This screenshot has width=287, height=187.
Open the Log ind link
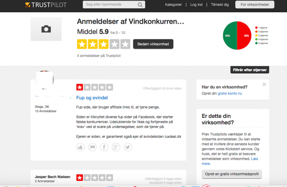pos(196,5)
